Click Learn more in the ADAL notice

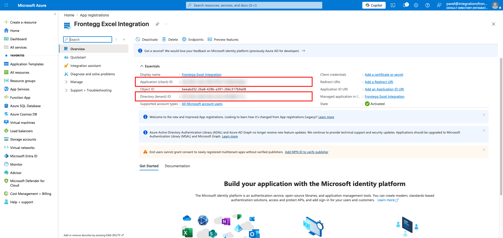(x=230, y=136)
